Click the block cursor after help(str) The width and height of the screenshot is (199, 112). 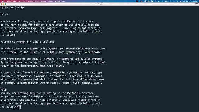[x=20, y=107]
